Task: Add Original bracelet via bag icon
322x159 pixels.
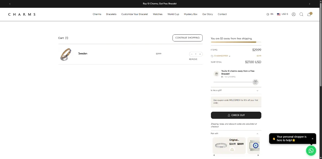Action: [232, 150]
